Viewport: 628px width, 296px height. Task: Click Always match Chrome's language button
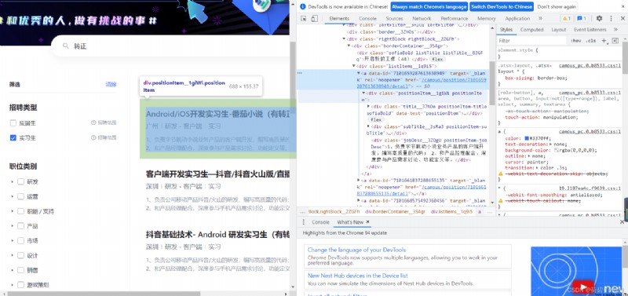click(429, 6)
